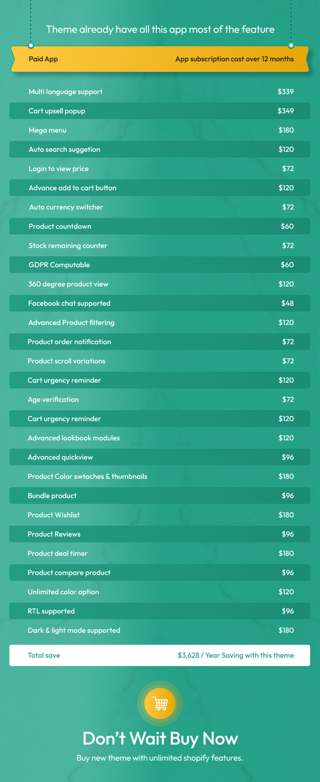This screenshot has height=782, width=320.
Task: Click the Paid App header label
Action: click(x=43, y=59)
